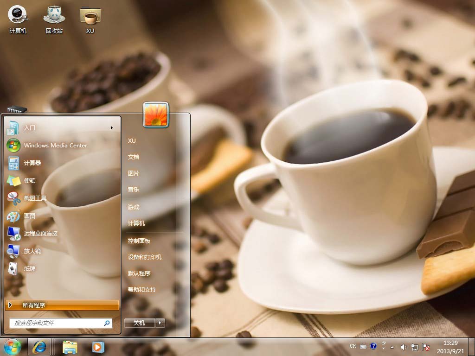Open 画图 paint program
The image size is (475, 356).
(30, 216)
